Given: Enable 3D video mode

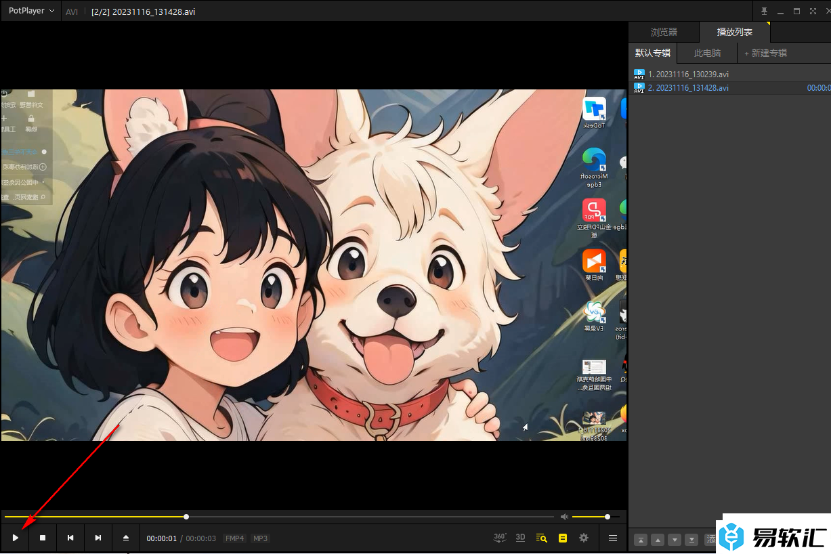Looking at the screenshot, I should 520,538.
